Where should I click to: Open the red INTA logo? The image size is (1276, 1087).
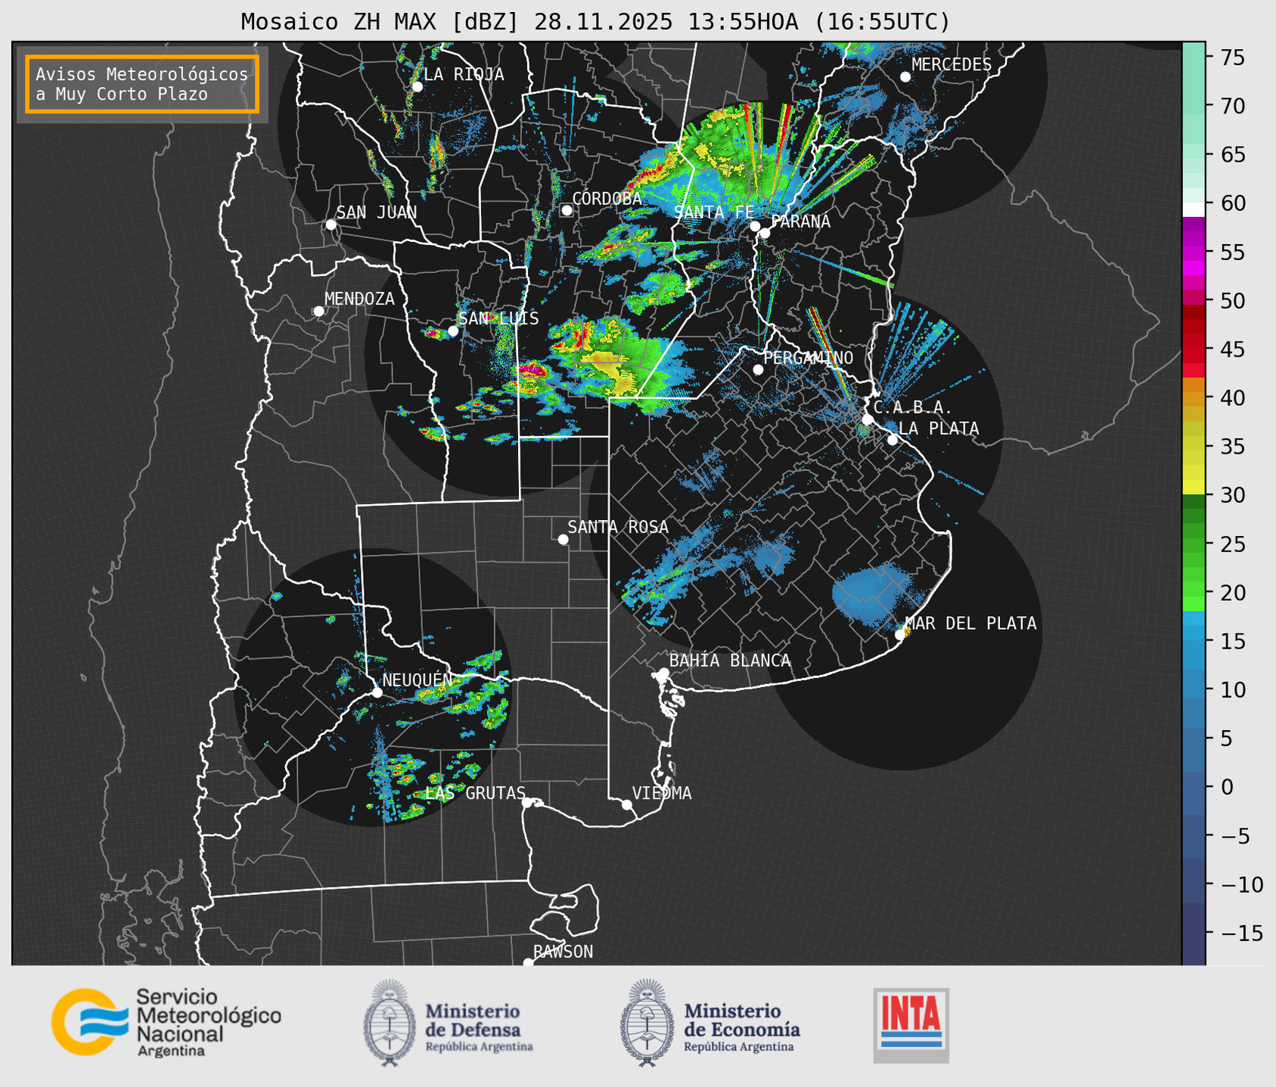click(911, 1025)
